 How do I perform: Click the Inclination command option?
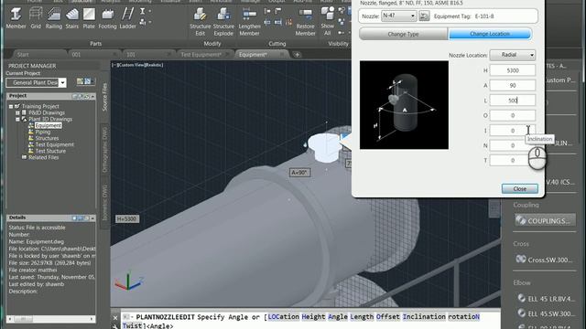[424, 317]
